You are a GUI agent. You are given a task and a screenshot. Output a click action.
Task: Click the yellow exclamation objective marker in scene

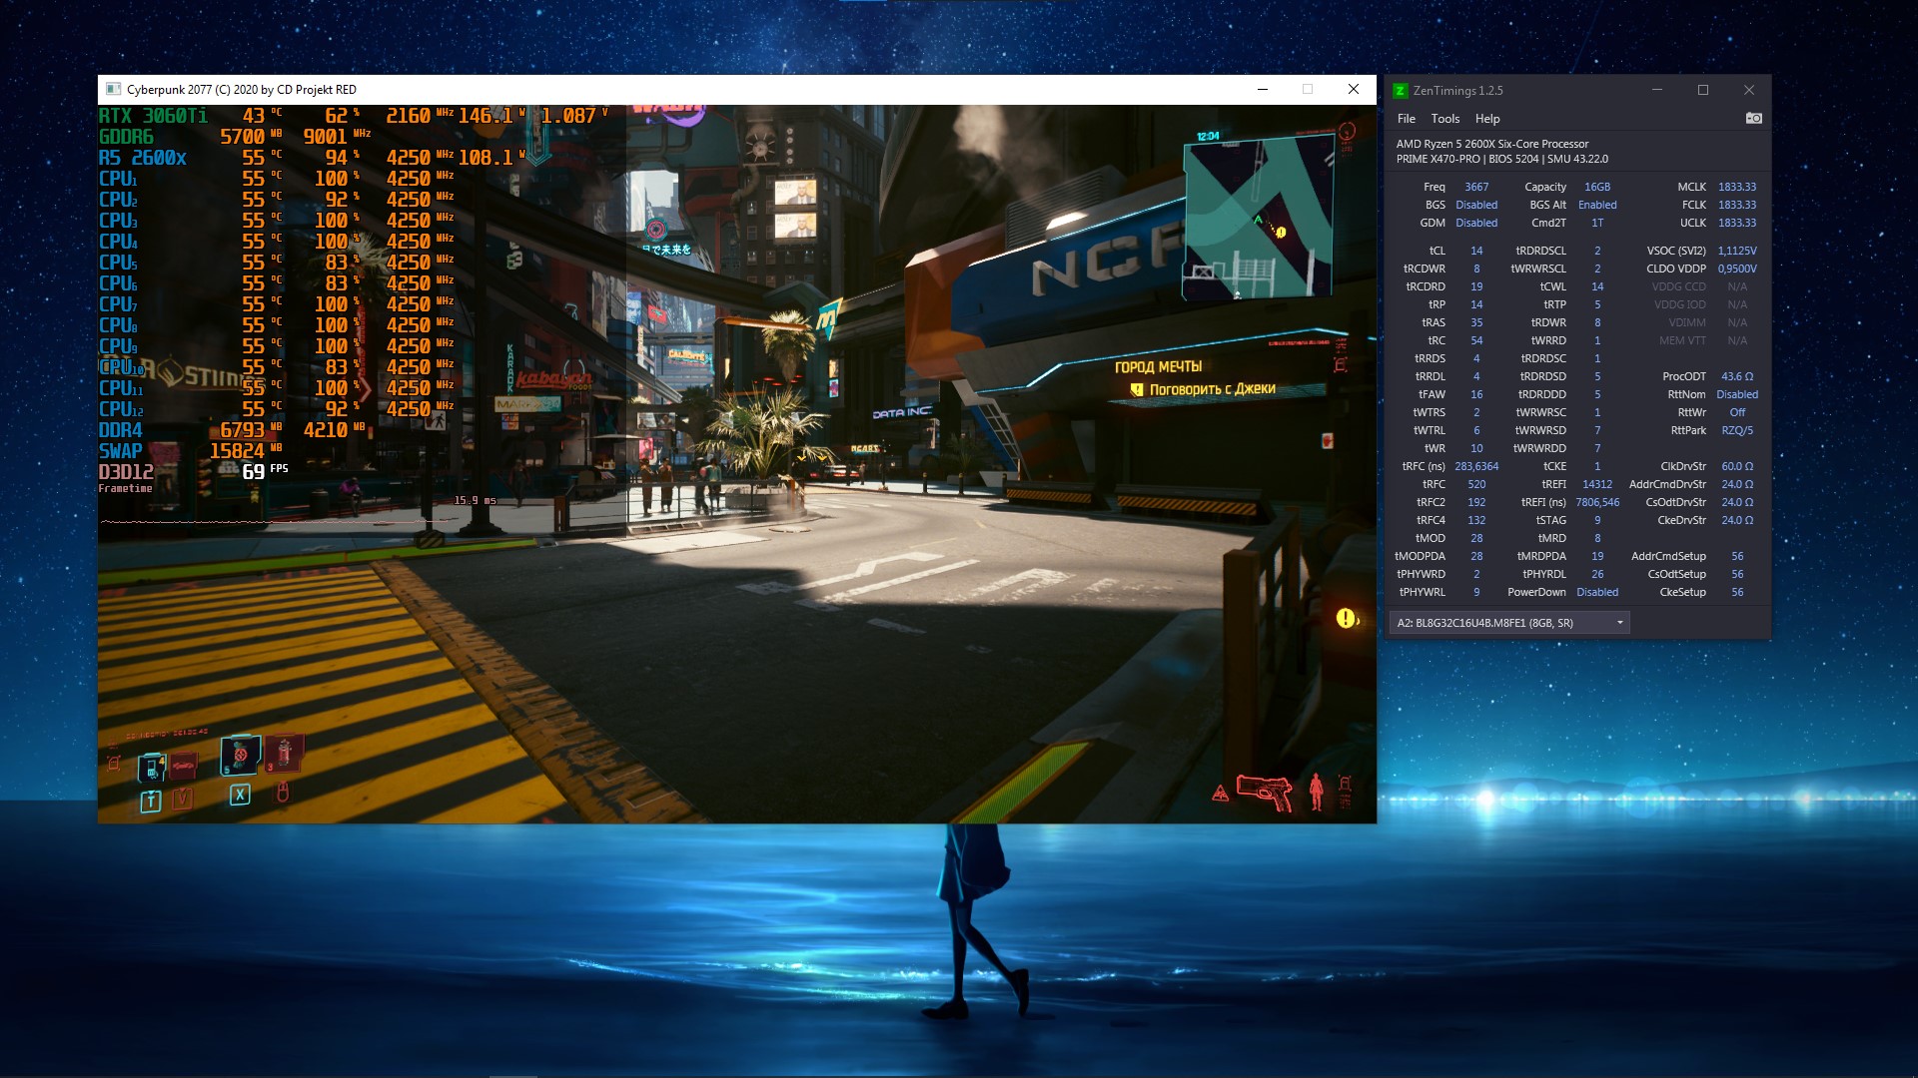point(1346,619)
